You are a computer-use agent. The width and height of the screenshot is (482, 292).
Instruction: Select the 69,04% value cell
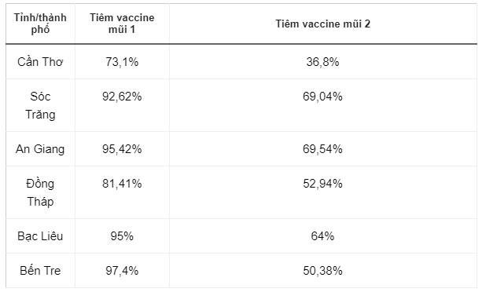[322, 105]
